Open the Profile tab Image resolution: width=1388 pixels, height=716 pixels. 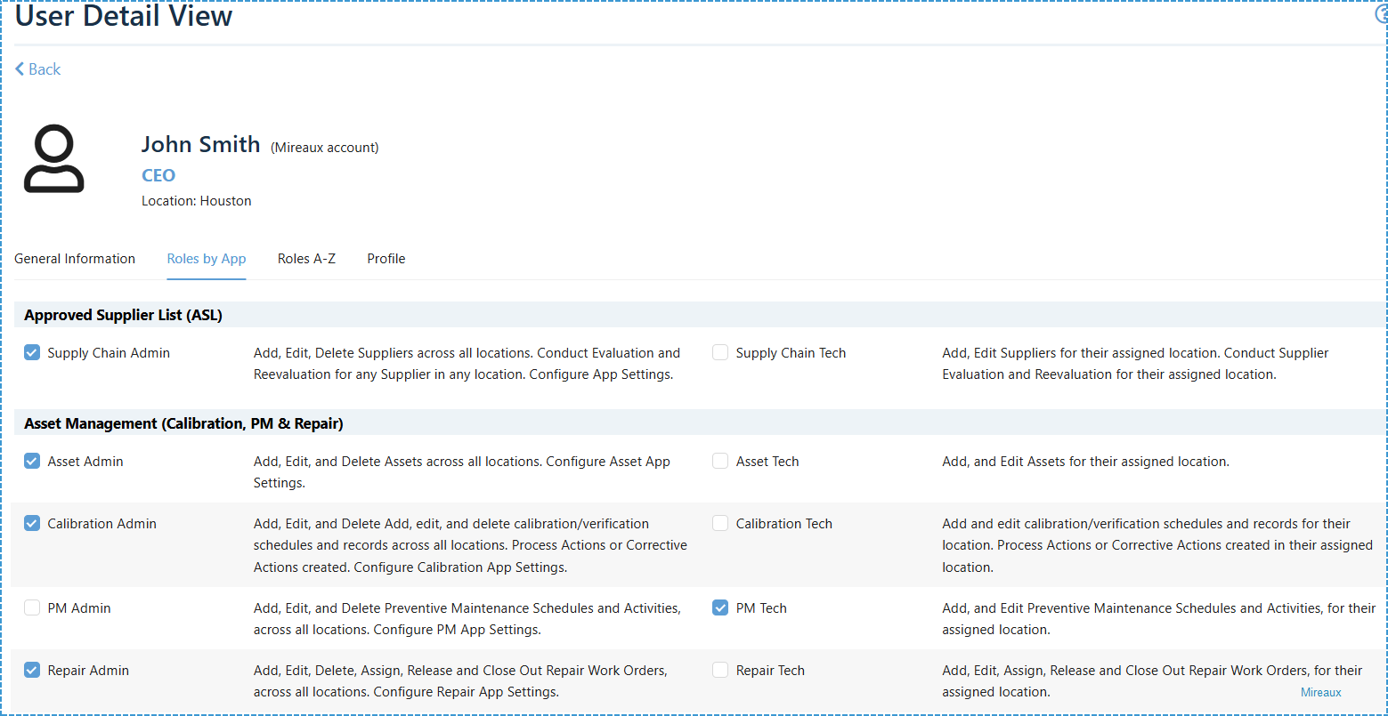pyautogui.click(x=386, y=259)
